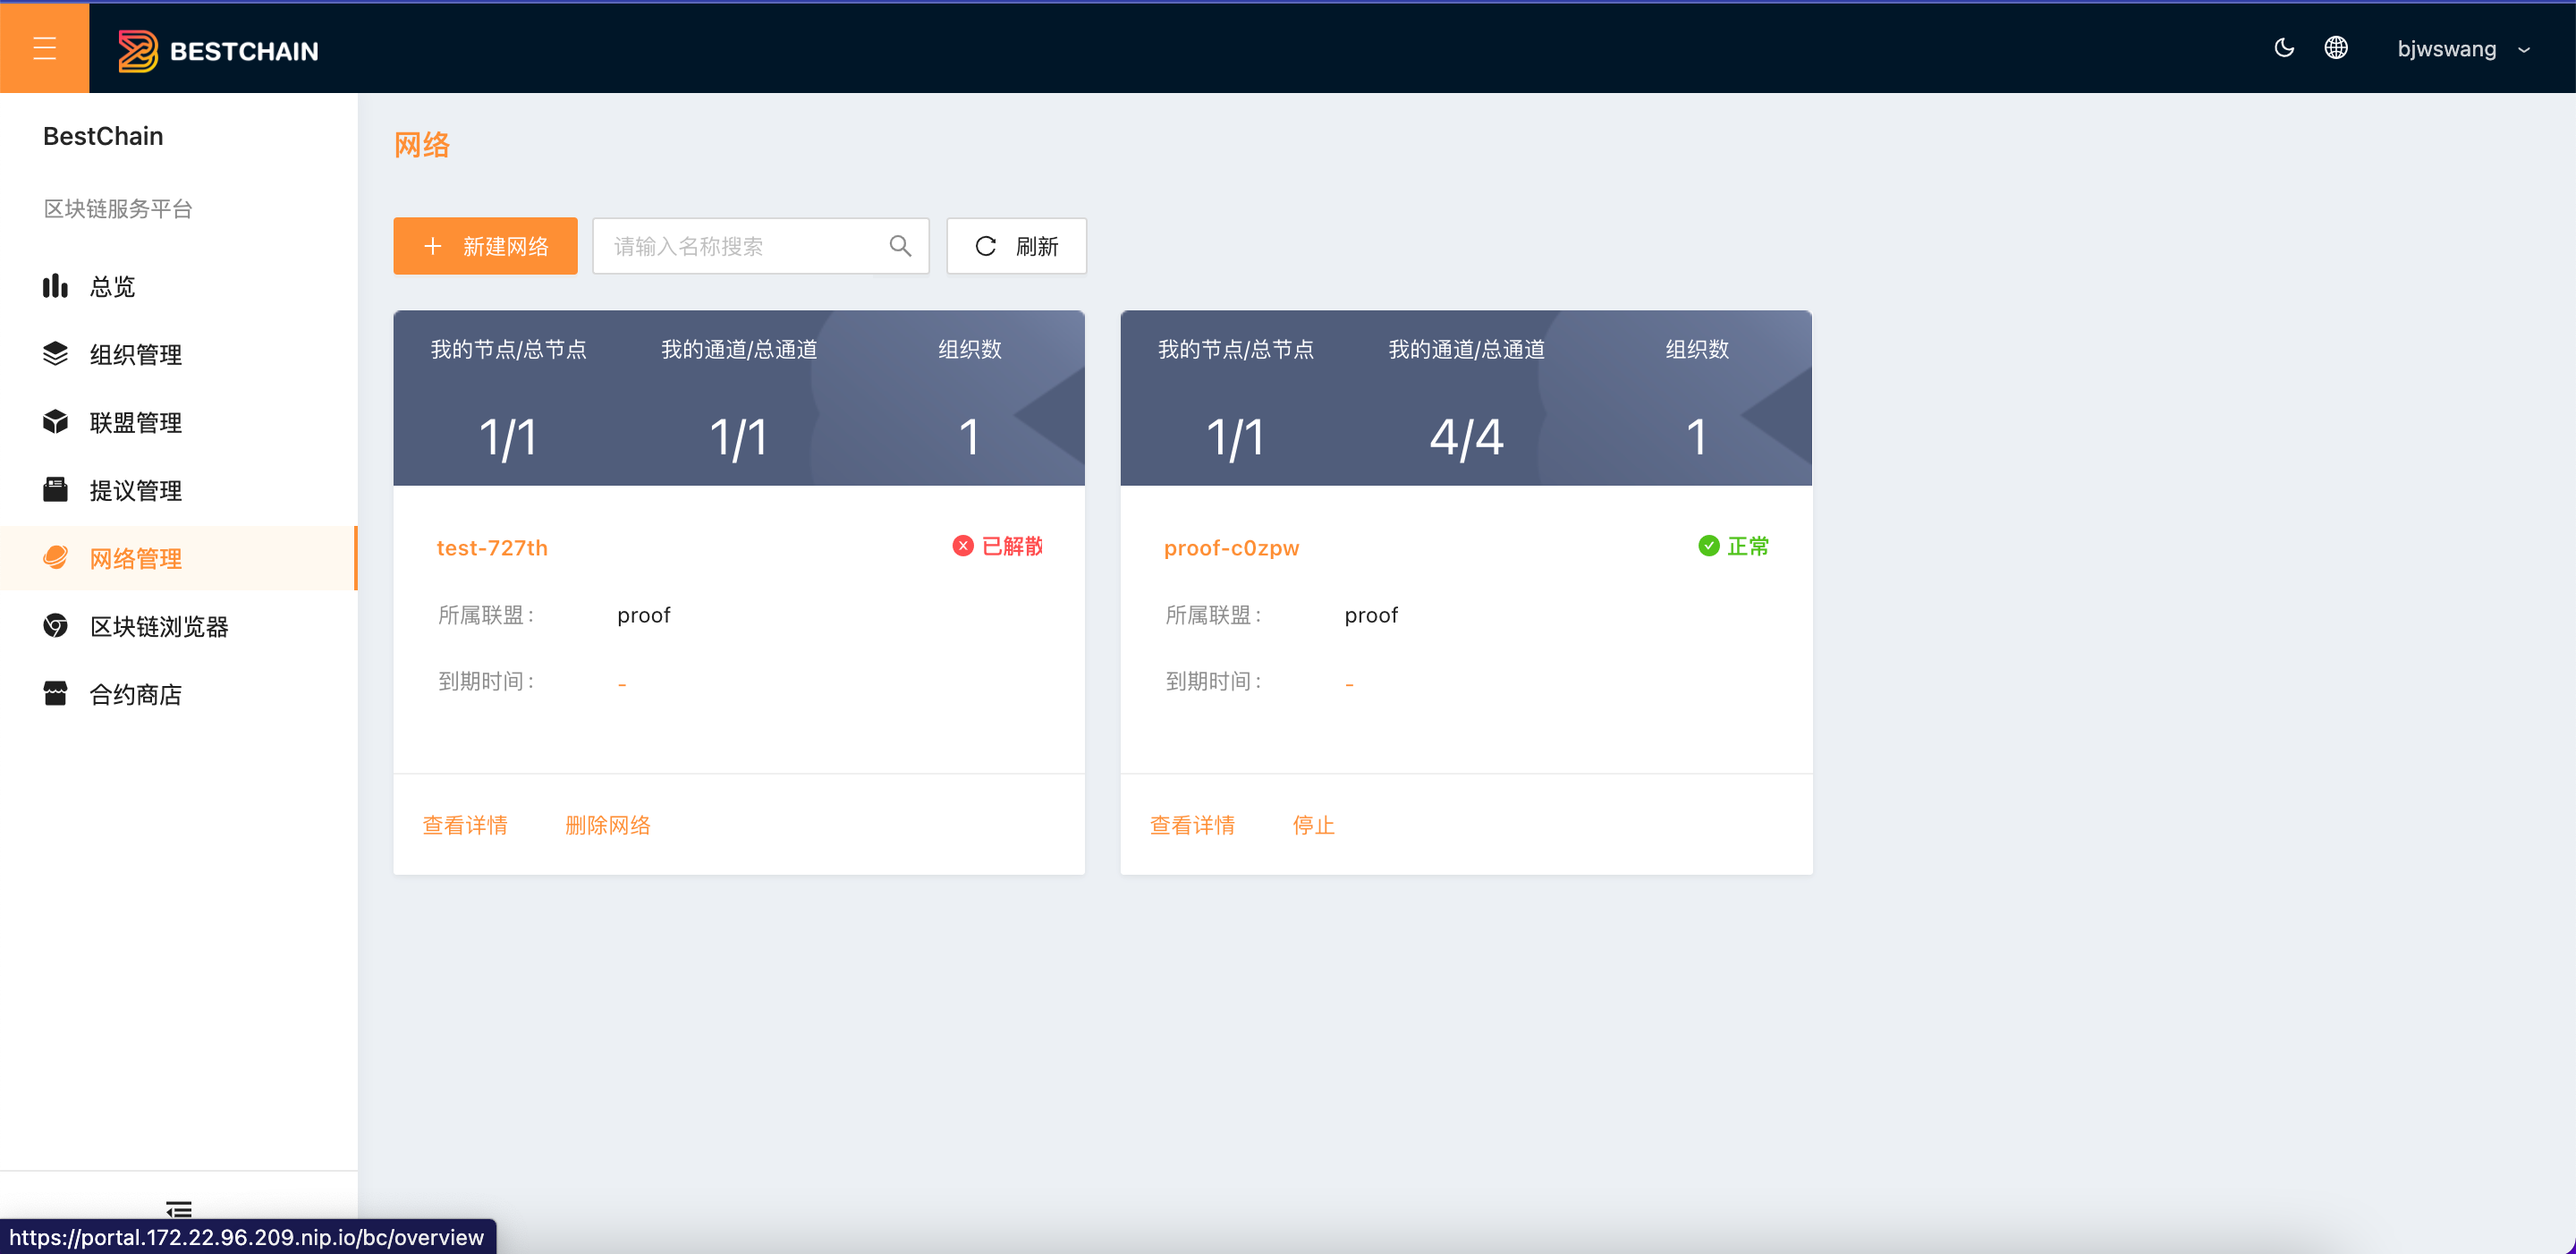
Task: Click the 刷新 refresh button
Action: tap(1016, 246)
